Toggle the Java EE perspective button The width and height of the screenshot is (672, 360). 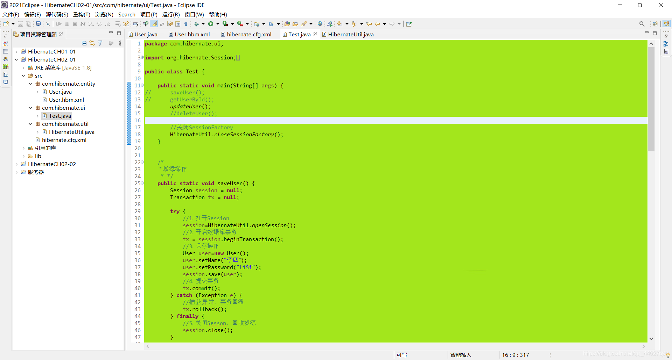[x=666, y=24]
